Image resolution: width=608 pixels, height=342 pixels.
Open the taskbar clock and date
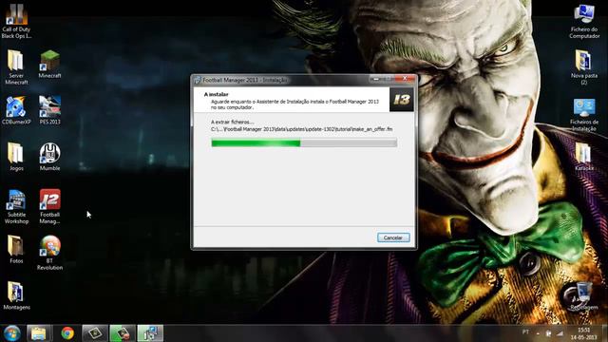click(x=583, y=333)
